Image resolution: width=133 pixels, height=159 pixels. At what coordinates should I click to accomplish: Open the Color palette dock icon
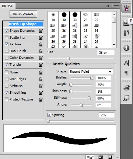(x=126, y=88)
